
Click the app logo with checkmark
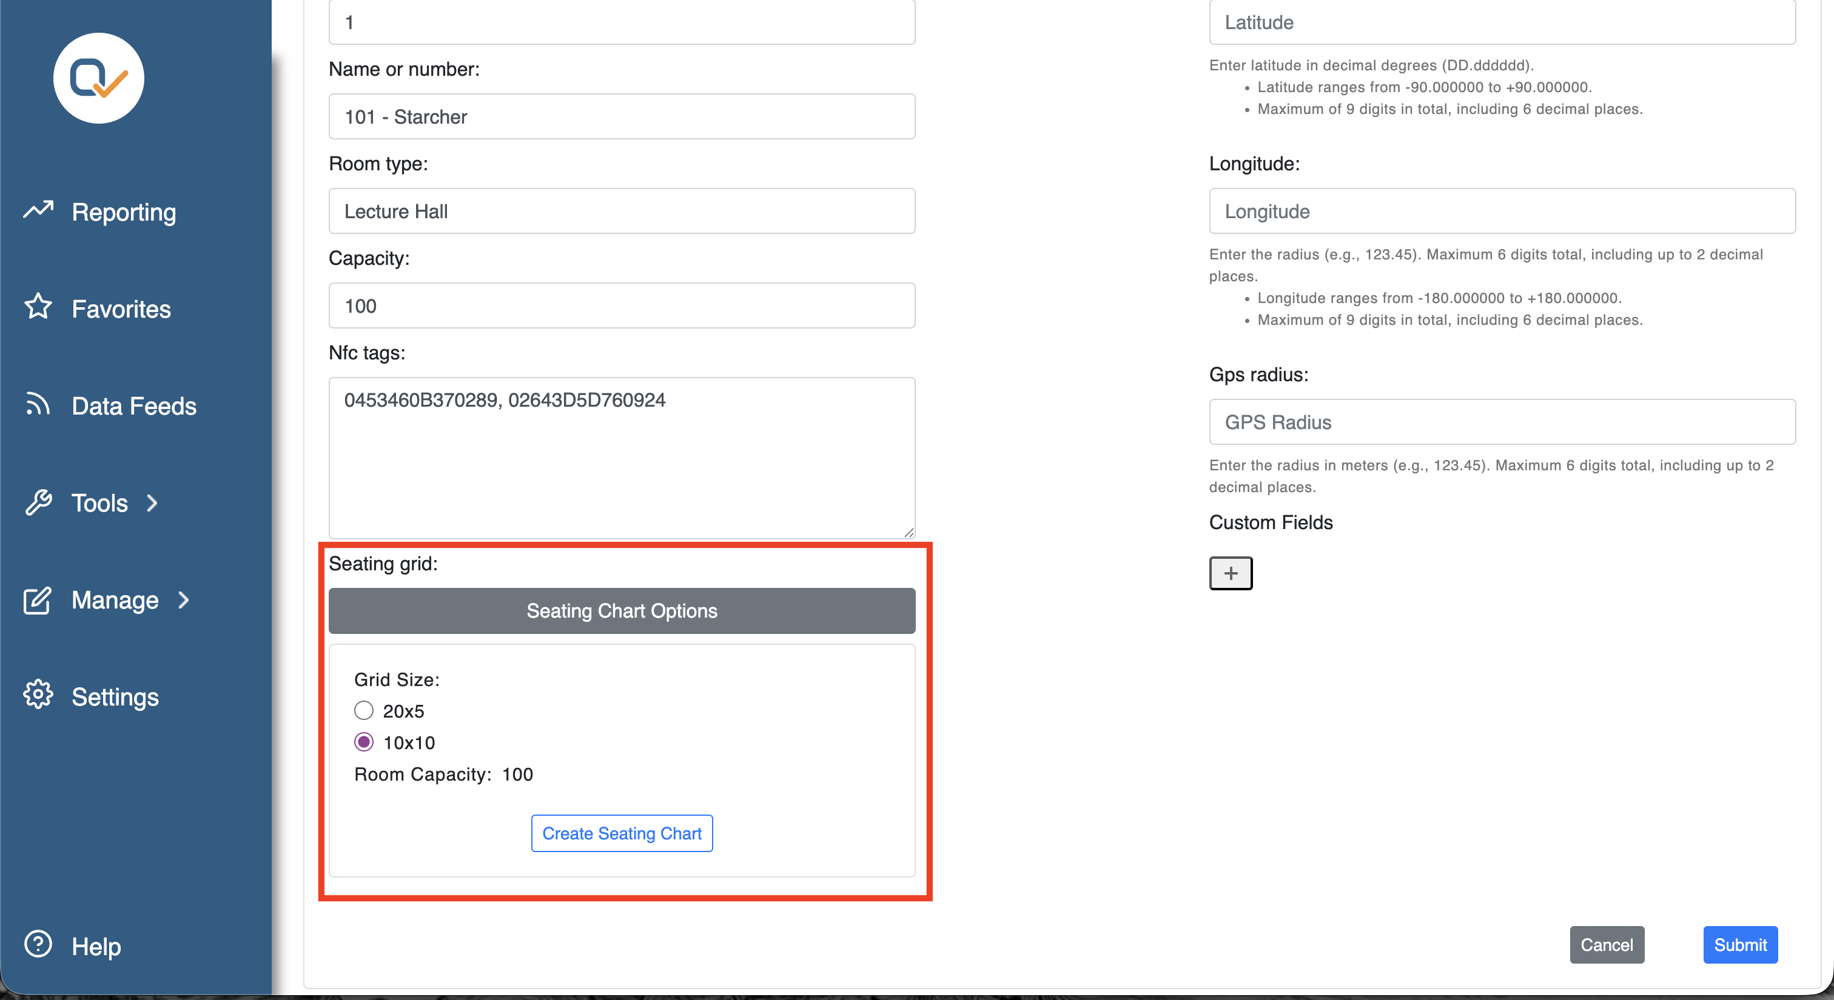tap(99, 78)
